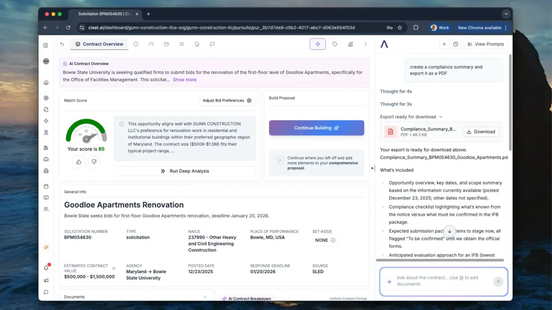Click Adjust Bid Preferences button
552x310 pixels.
point(227,101)
